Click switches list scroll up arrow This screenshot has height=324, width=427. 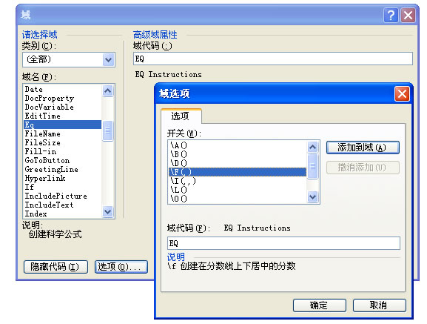[x=312, y=148]
